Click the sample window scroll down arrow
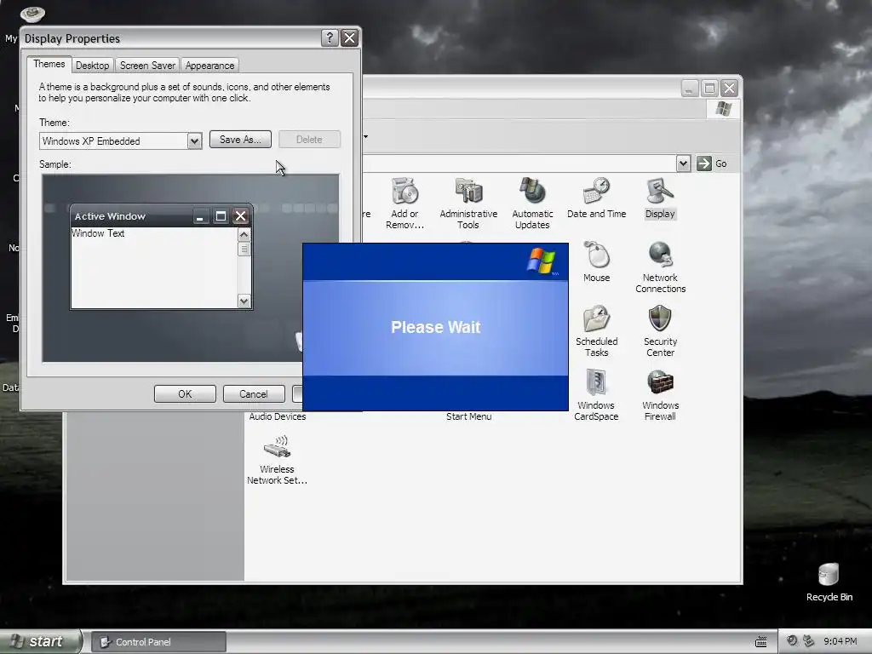The image size is (872, 654). (x=244, y=301)
